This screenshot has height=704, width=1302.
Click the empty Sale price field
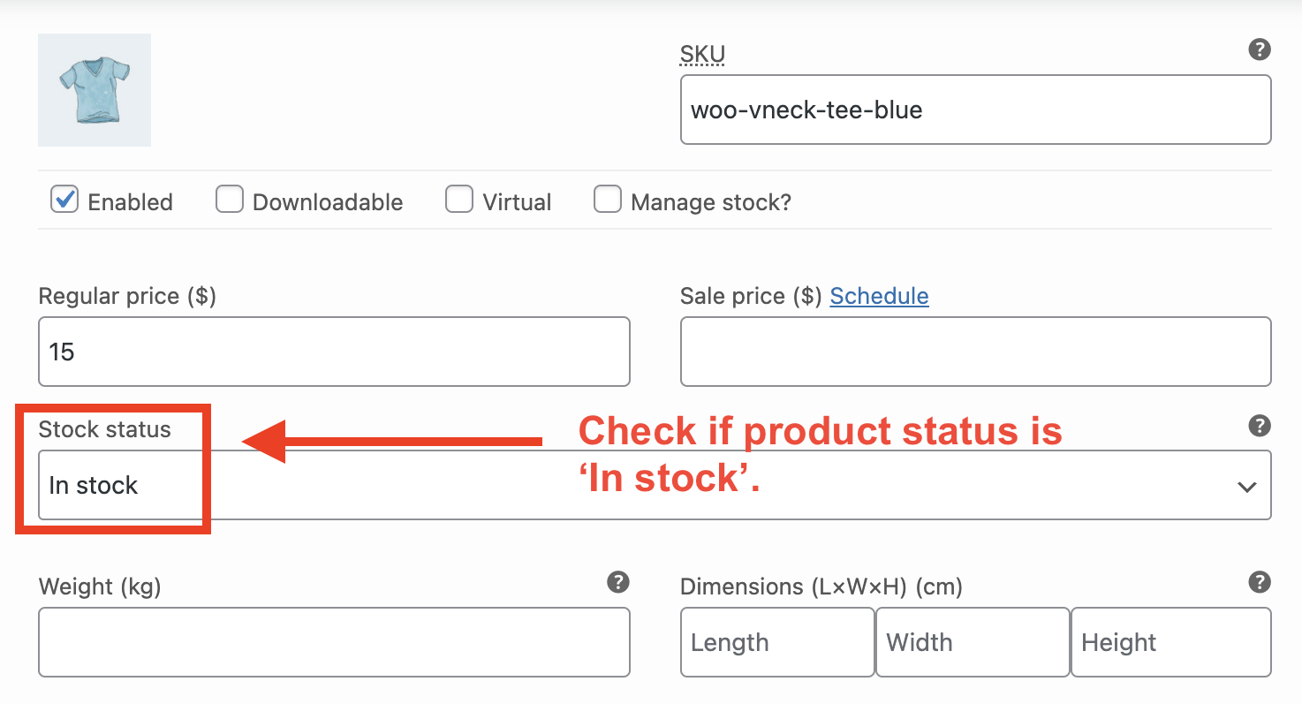[x=976, y=352]
